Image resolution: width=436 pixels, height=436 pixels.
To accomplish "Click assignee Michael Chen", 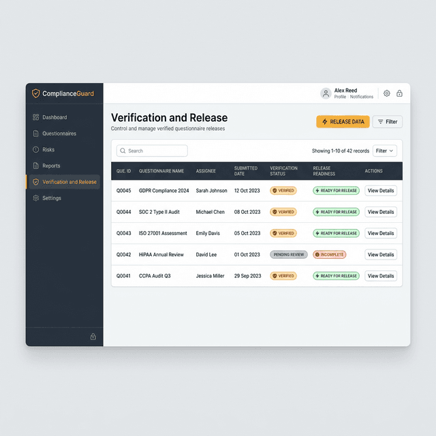I will (210, 212).
